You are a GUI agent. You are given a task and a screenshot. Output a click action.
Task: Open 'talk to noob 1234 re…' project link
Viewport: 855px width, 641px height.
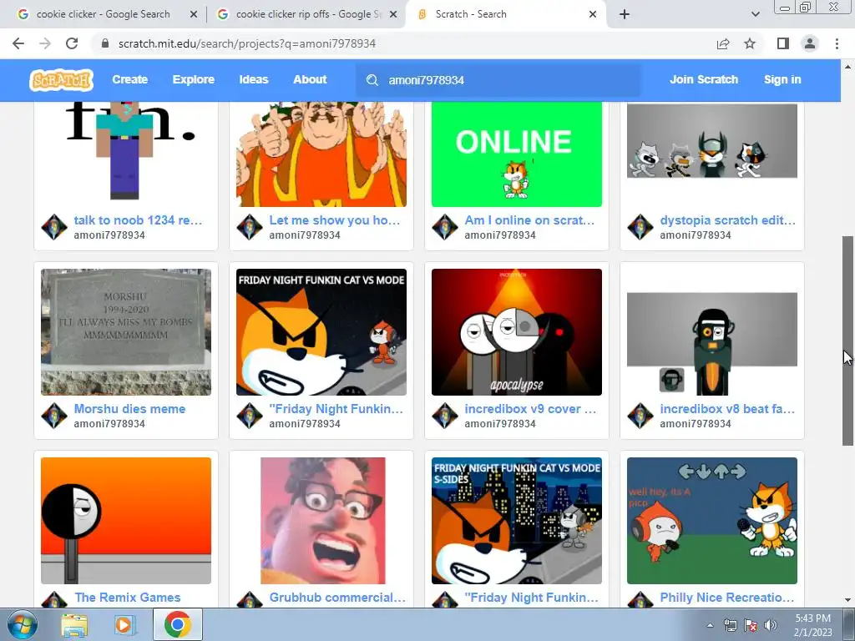pyautogui.click(x=138, y=220)
